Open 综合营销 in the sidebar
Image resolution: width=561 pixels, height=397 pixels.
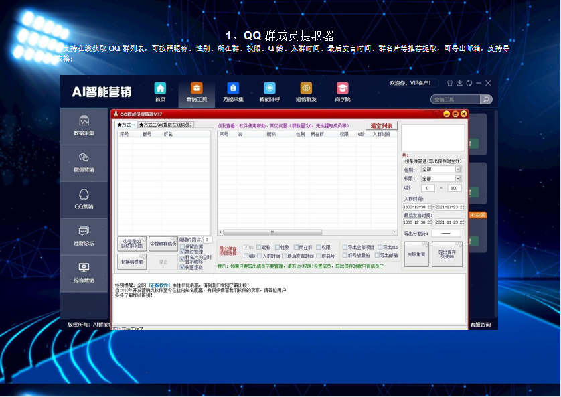click(84, 273)
